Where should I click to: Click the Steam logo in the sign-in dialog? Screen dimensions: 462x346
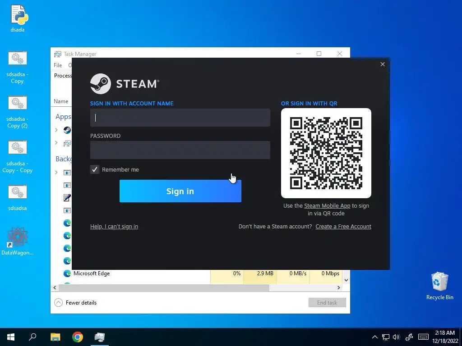point(125,84)
